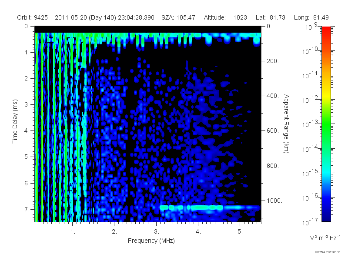Click the '200.' apparent range tick label

tap(273, 61)
